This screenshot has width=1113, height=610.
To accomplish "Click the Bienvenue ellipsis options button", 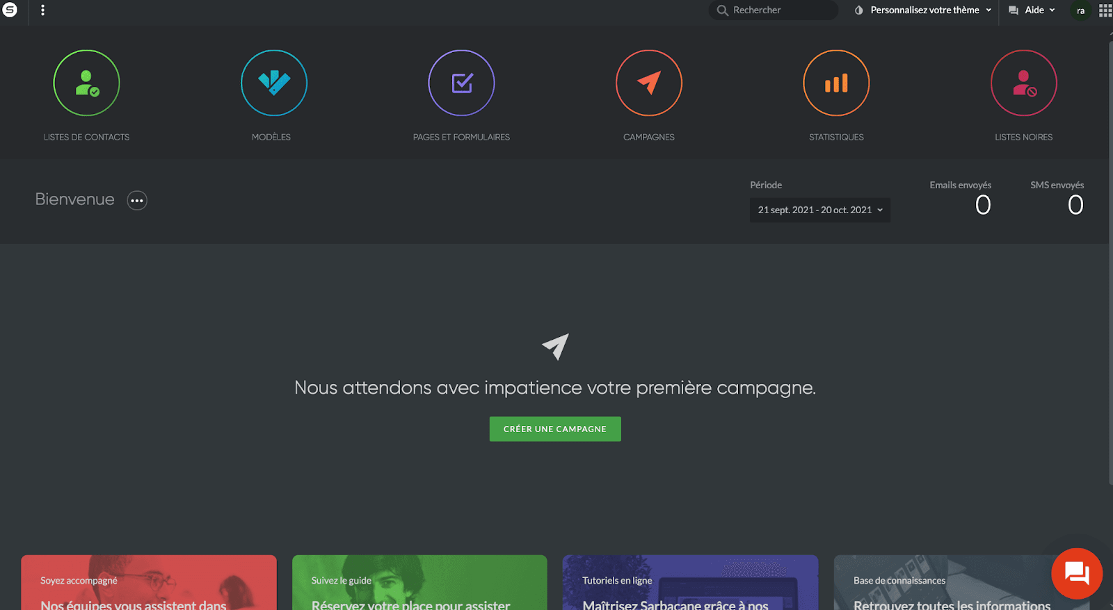I will click(137, 200).
